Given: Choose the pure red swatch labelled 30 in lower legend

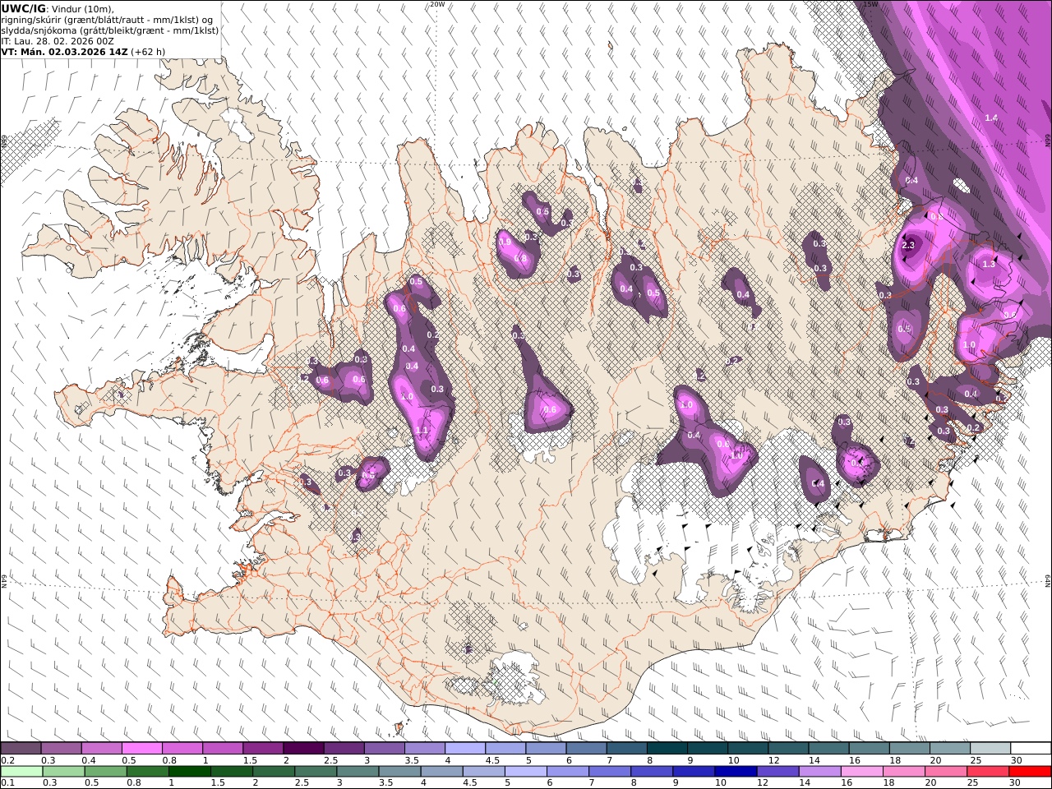Looking at the screenshot, I should coord(1031,772).
